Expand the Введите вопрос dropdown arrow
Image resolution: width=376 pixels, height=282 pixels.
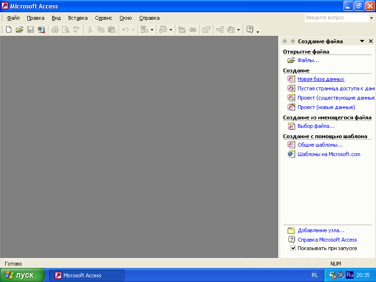coord(371,18)
